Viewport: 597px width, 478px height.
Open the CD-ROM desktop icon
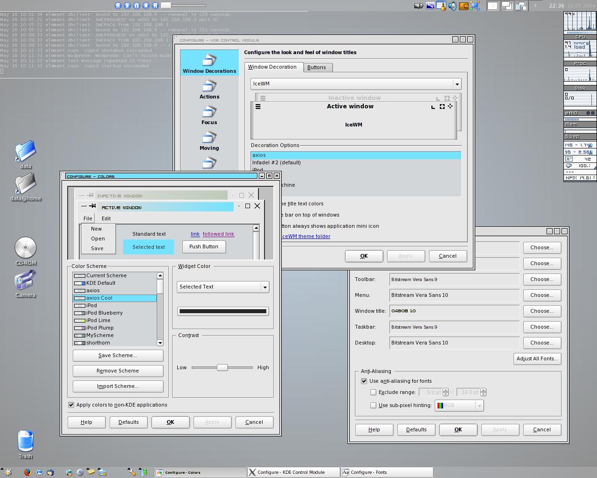(x=26, y=251)
